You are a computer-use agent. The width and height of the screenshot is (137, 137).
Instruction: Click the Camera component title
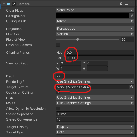23,4
